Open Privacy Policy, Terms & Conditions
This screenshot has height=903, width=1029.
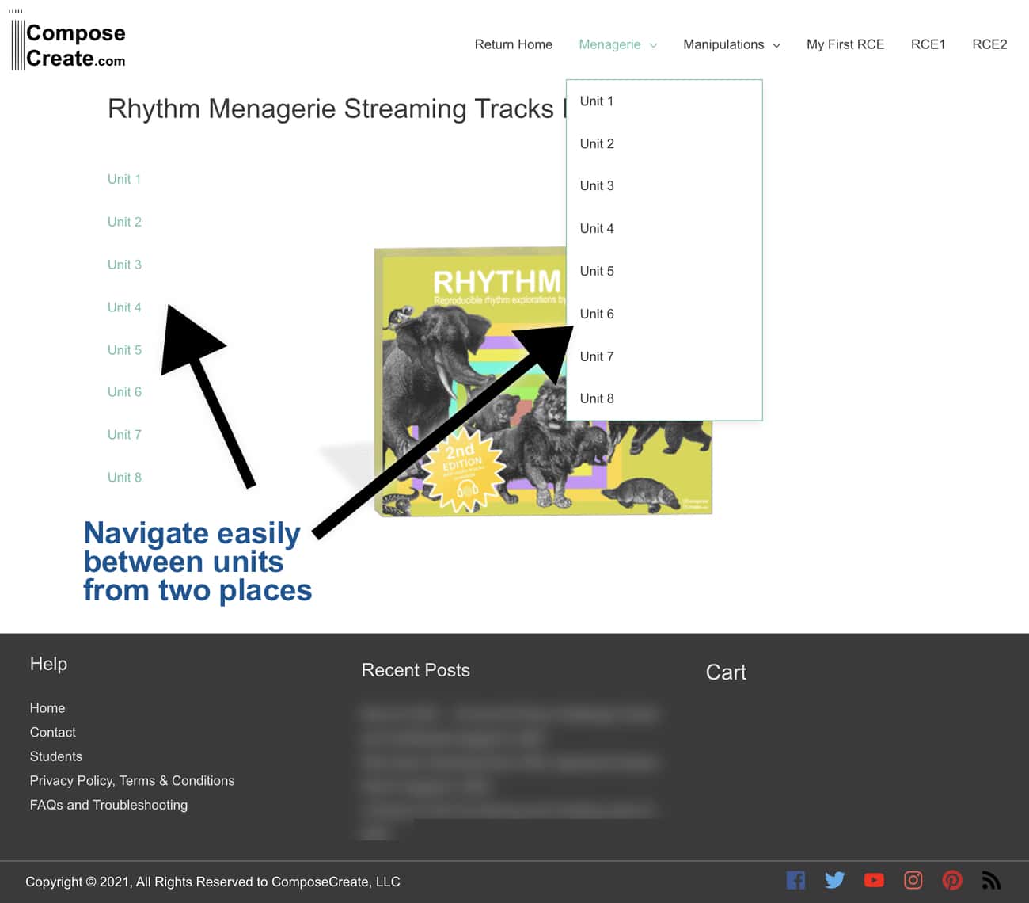point(132,780)
